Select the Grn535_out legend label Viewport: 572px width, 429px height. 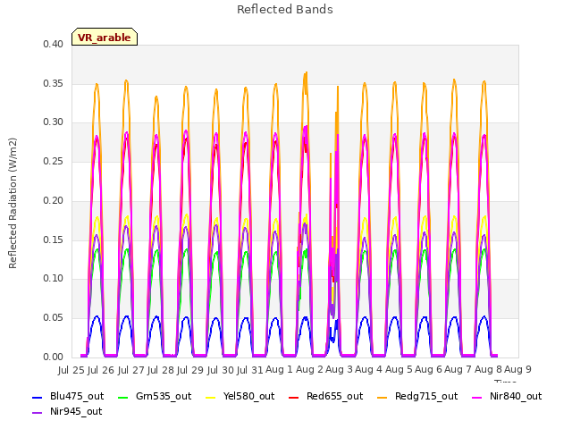coord(164,397)
